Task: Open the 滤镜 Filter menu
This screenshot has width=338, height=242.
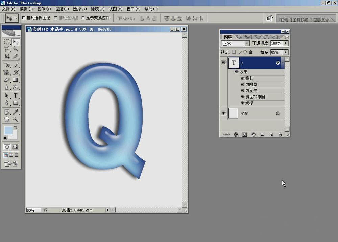Action: [97, 9]
